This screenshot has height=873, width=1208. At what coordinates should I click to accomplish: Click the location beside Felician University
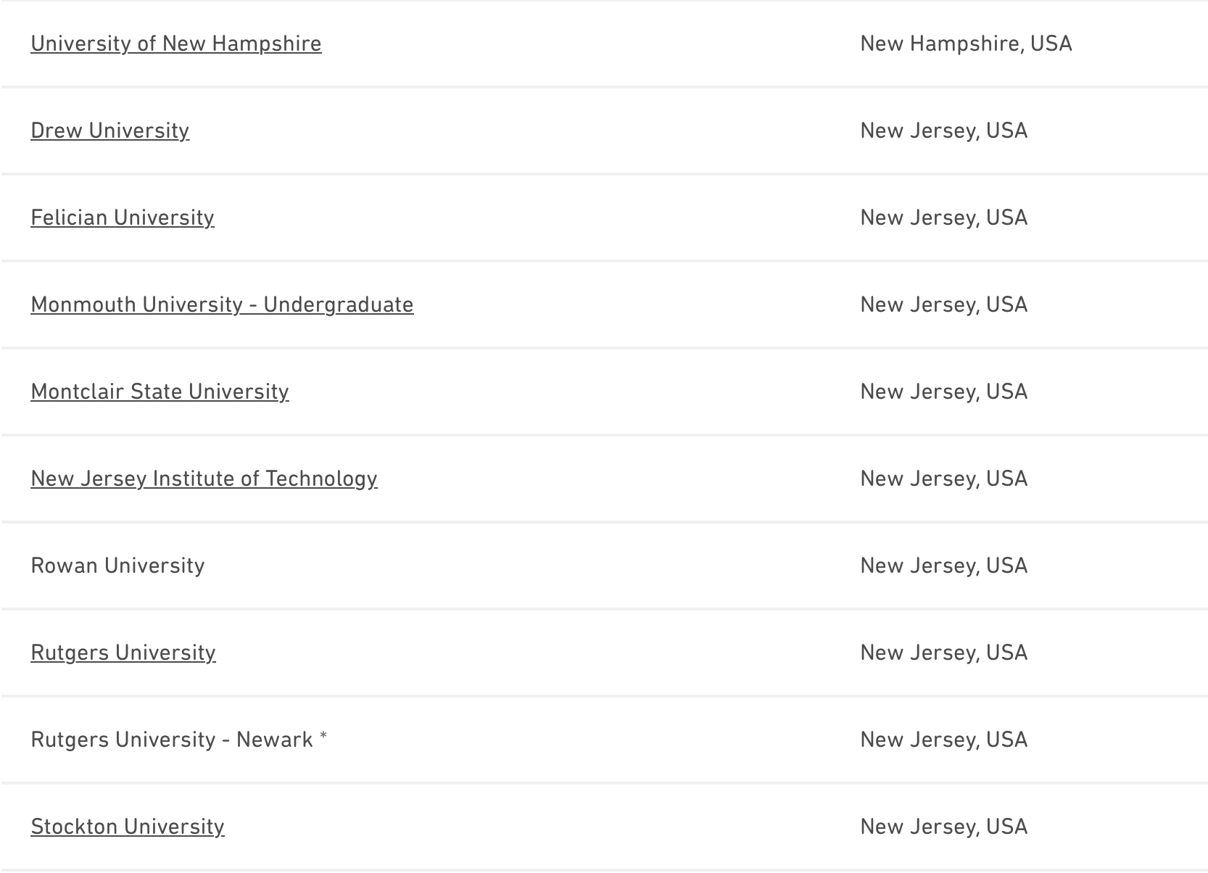coord(943,218)
